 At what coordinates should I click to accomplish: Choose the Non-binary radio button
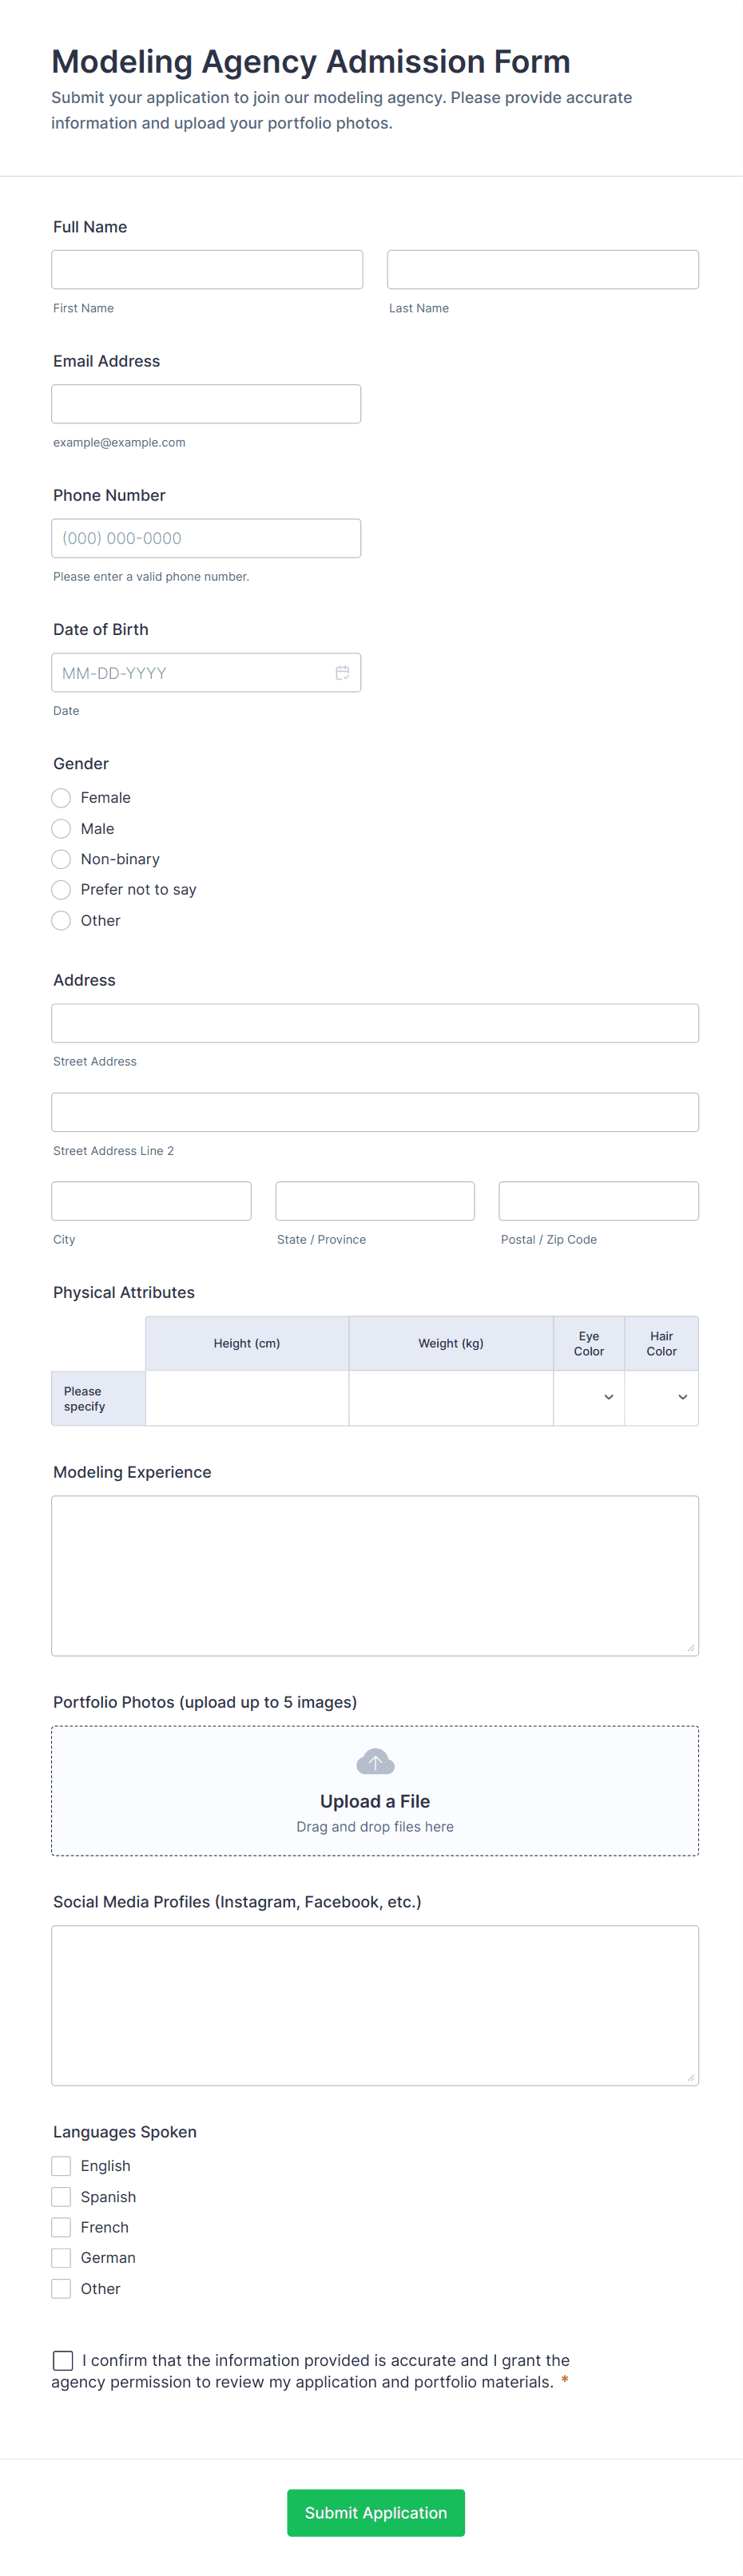click(62, 859)
